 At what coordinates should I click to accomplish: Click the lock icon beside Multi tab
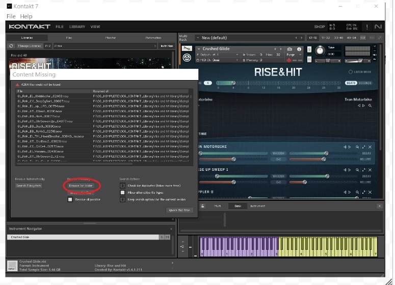[203, 206]
